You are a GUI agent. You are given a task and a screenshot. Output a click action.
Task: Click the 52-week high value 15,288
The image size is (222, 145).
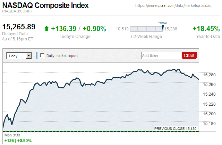tap(171, 29)
